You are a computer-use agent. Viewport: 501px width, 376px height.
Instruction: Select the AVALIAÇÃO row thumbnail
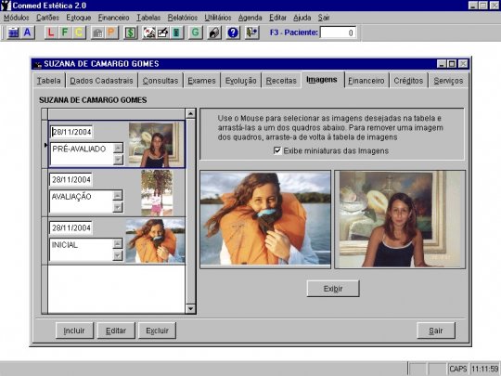tap(157, 193)
